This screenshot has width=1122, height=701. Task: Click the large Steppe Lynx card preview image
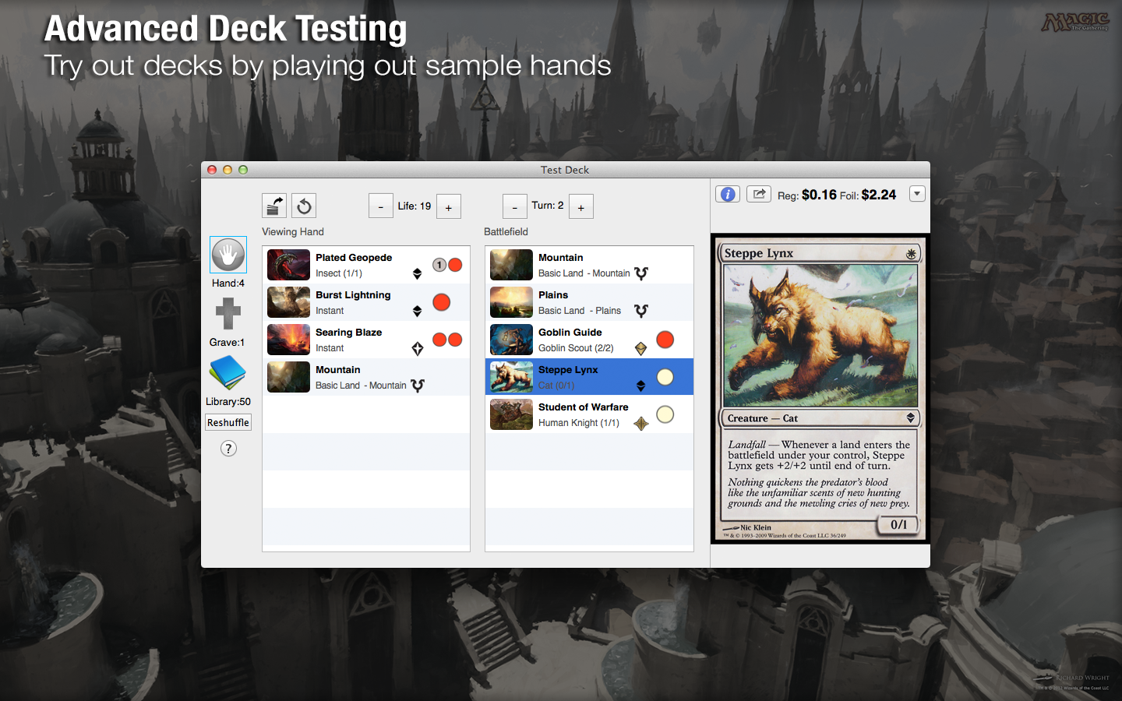[820, 389]
